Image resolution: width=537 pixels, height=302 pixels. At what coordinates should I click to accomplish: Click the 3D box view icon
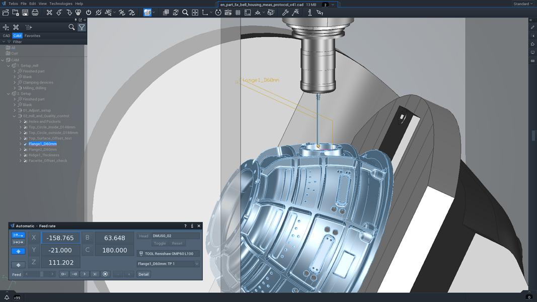(x=271, y=13)
